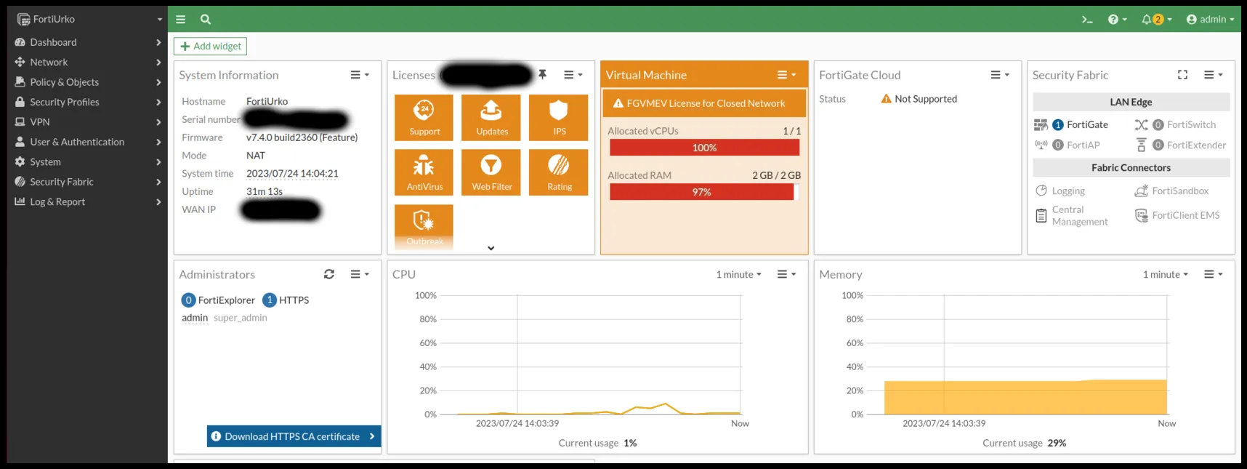Open the Virtual Machine widget menu
Viewport: 1247px width, 469px height.
786,75
